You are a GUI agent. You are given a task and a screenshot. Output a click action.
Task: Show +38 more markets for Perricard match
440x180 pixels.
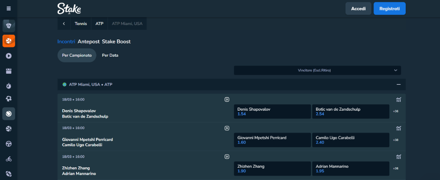click(396, 140)
